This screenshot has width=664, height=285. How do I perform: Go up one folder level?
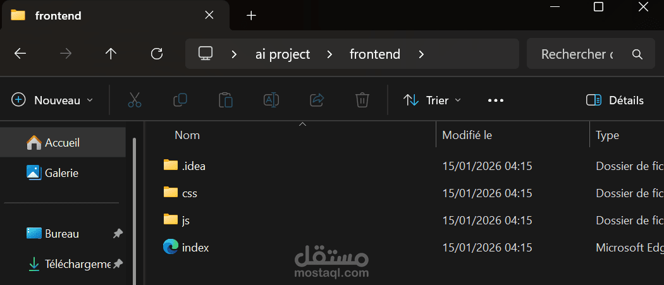point(111,54)
